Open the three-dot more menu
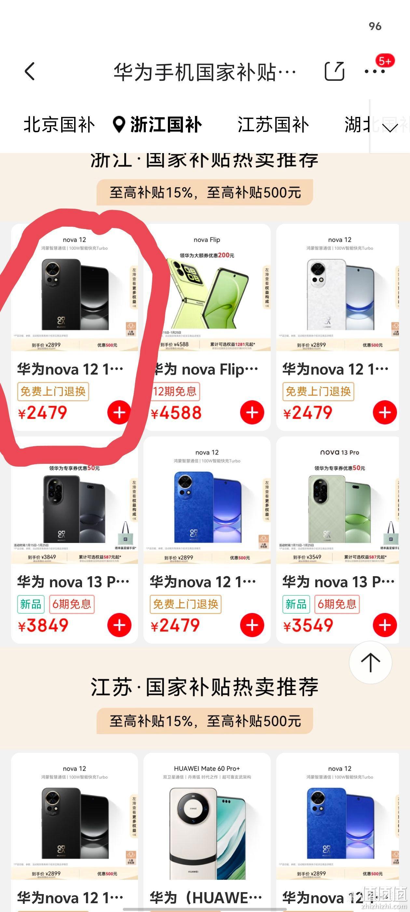 tap(375, 71)
